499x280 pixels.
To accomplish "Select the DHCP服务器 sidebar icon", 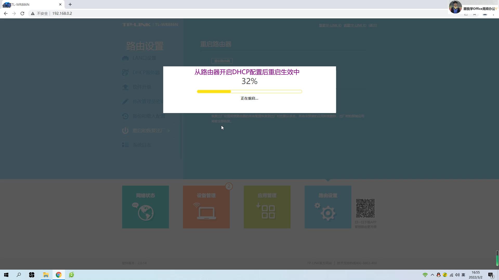I will pyautogui.click(x=125, y=72).
